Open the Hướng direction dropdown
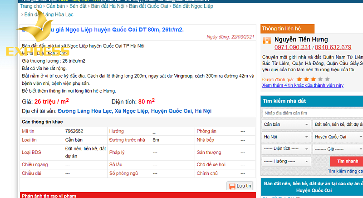 coord(286,161)
